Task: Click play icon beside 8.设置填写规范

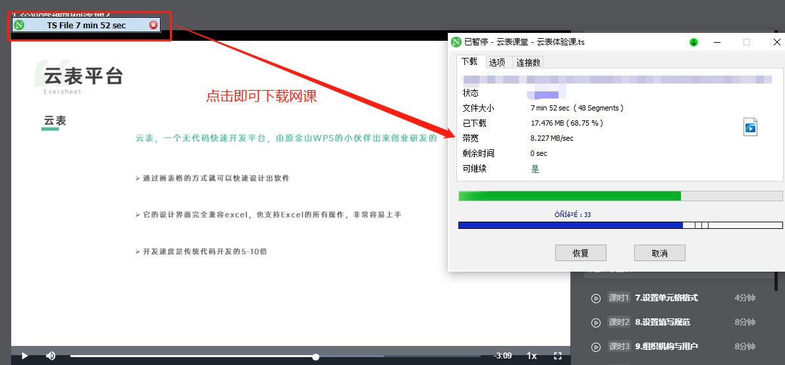Action: 596,323
